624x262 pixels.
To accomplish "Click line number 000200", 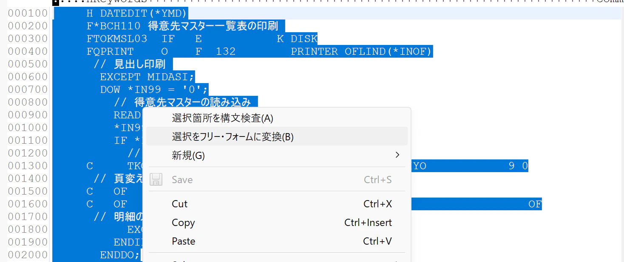I will coord(28,26).
